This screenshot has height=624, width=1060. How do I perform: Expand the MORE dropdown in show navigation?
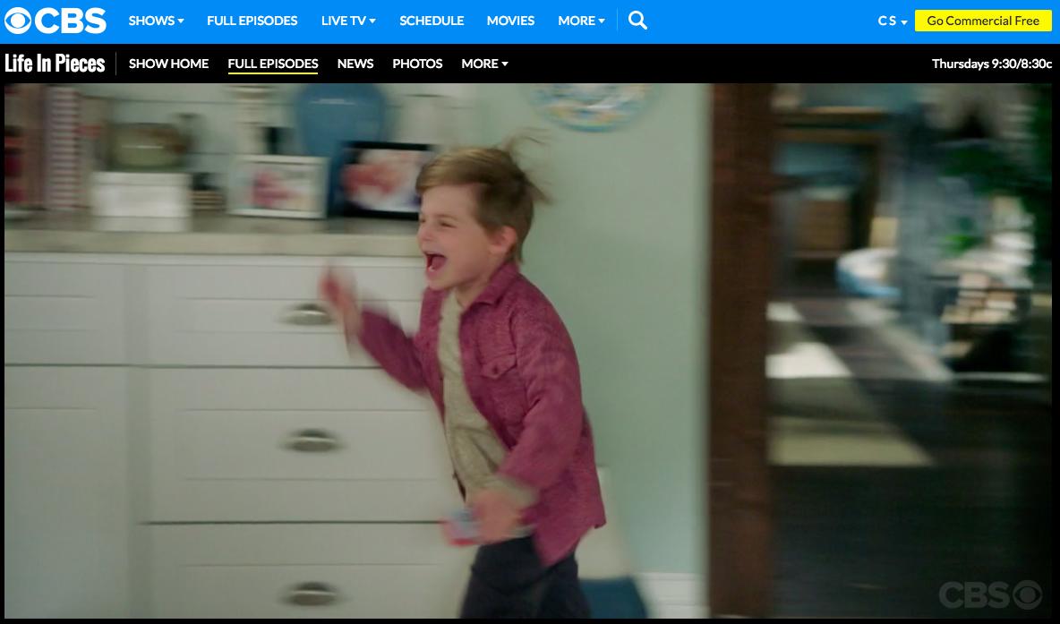click(x=484, y=64)
